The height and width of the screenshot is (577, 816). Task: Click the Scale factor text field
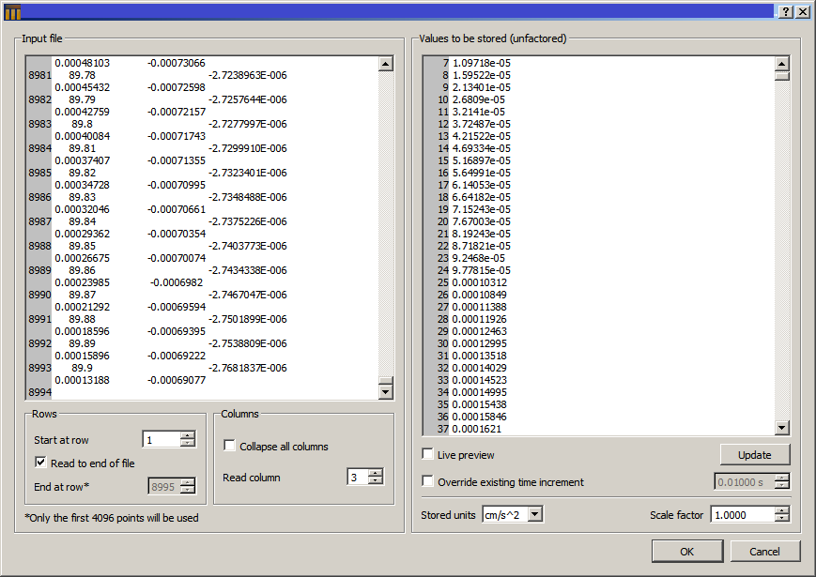(742, 514)
